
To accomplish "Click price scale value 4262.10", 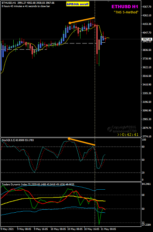I will coord(147,15).
